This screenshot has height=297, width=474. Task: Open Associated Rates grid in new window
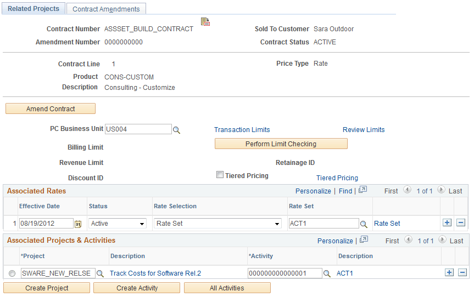(363, 190)
